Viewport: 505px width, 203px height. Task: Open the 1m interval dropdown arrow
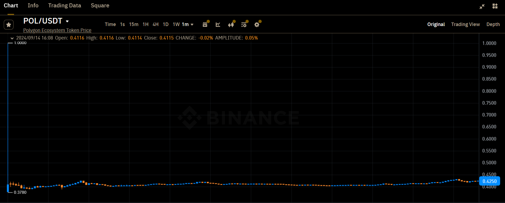coord(192,25)
